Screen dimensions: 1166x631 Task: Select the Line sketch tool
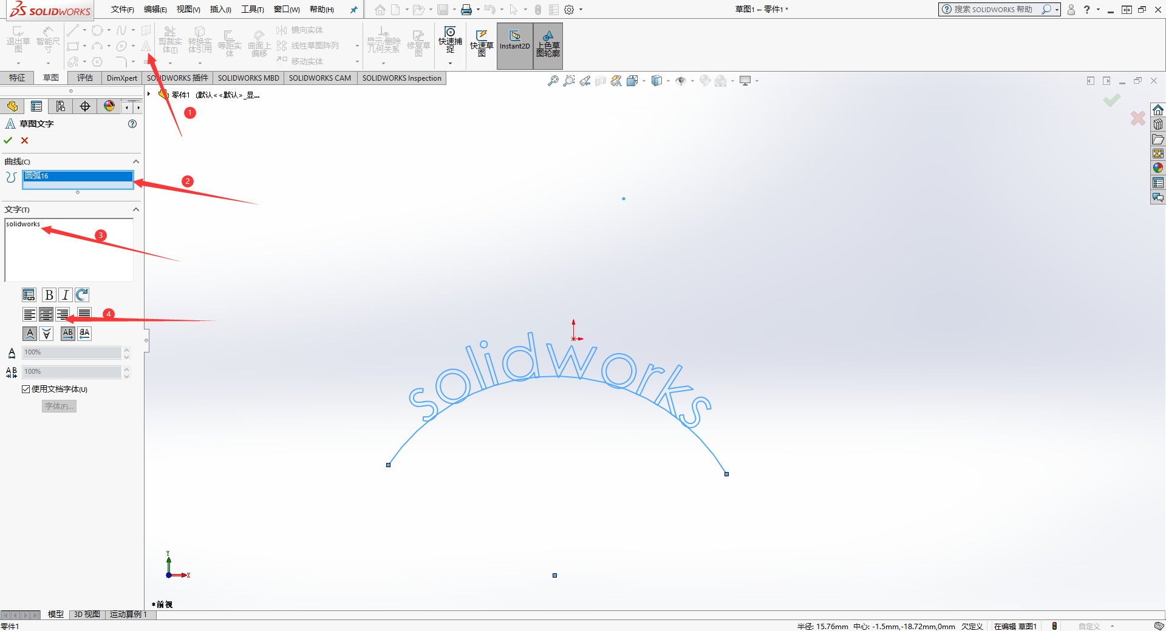click(x=73, y=30)
